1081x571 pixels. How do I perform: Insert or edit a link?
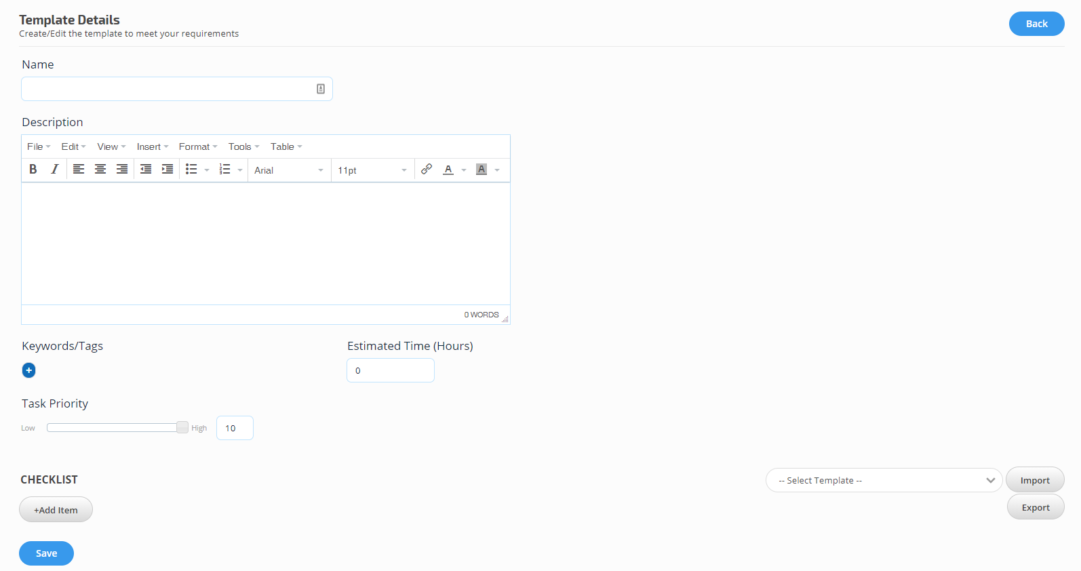click(x=427, y=170)
